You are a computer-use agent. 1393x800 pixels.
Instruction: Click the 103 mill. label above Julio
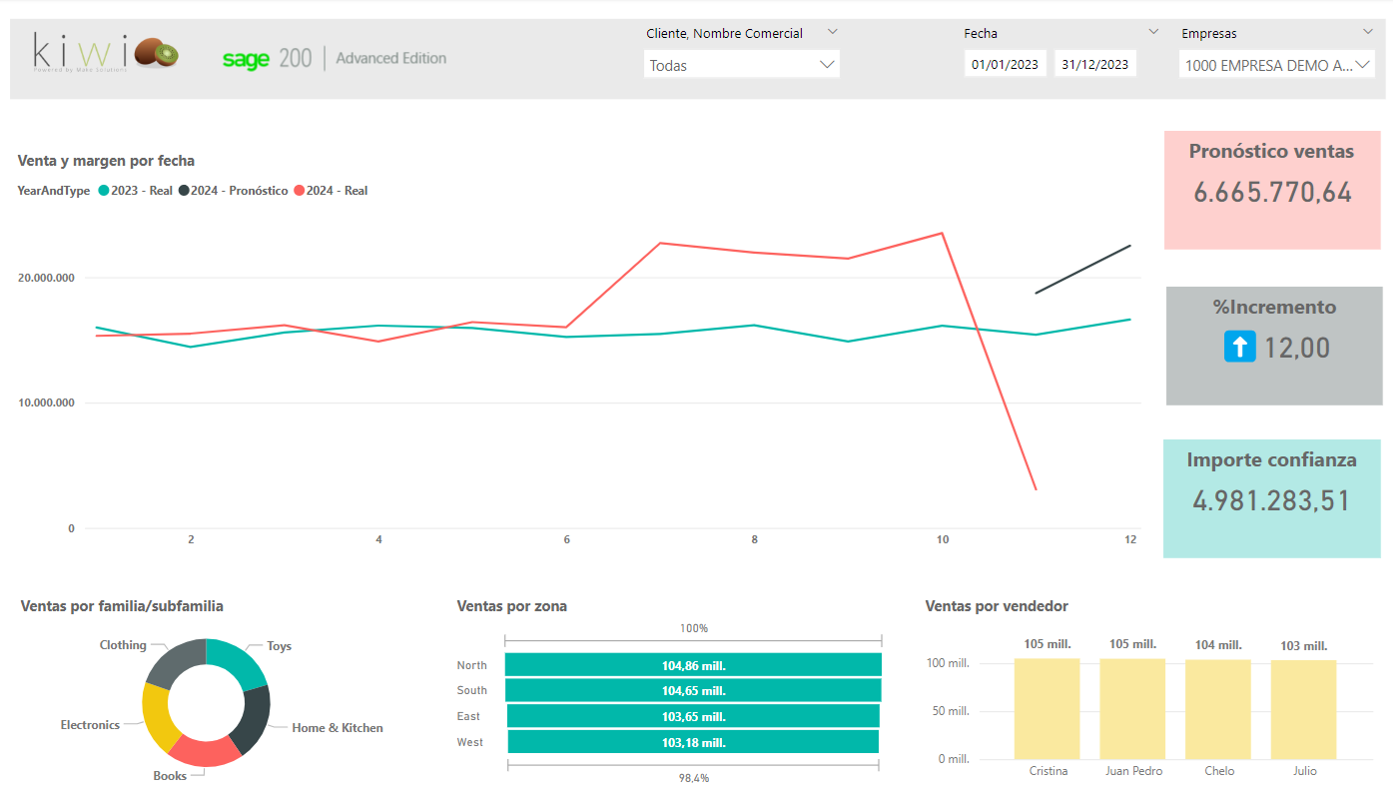[1304, 646]
